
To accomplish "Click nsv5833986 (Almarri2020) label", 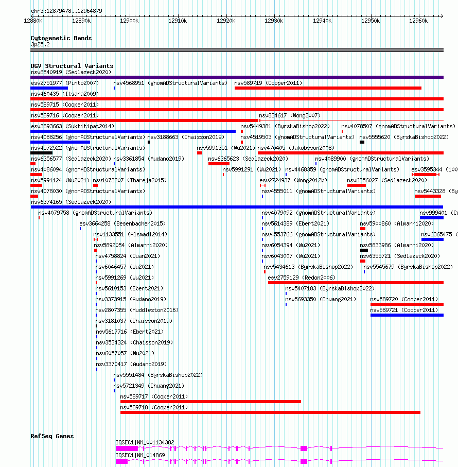I will pyautogui.click(x=397, y=245).
